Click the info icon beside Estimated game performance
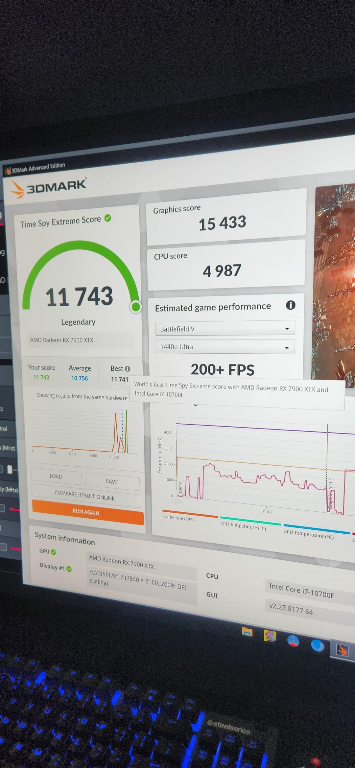Image resolution: width=355 pixels, height=768 pixels. point(291,305)
